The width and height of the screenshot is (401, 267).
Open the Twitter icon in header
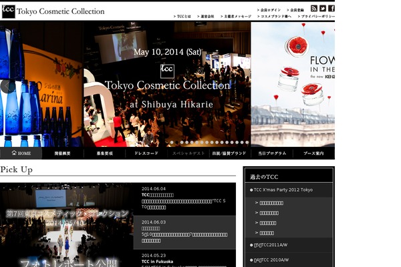(x=323, y=9)
